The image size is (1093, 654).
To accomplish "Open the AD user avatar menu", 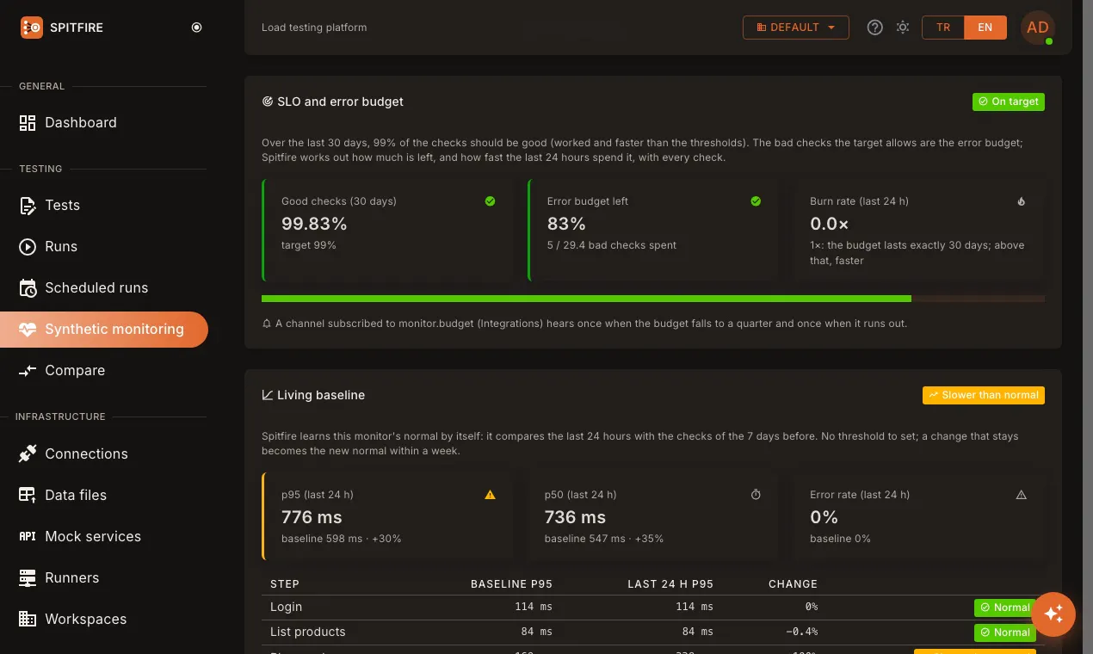I will click(x=1038, y=28).
